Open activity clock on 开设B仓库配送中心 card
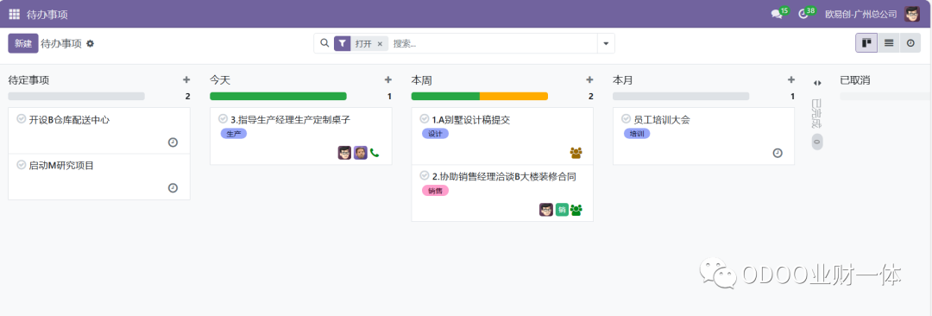932x316 pixels. (173, 142)
